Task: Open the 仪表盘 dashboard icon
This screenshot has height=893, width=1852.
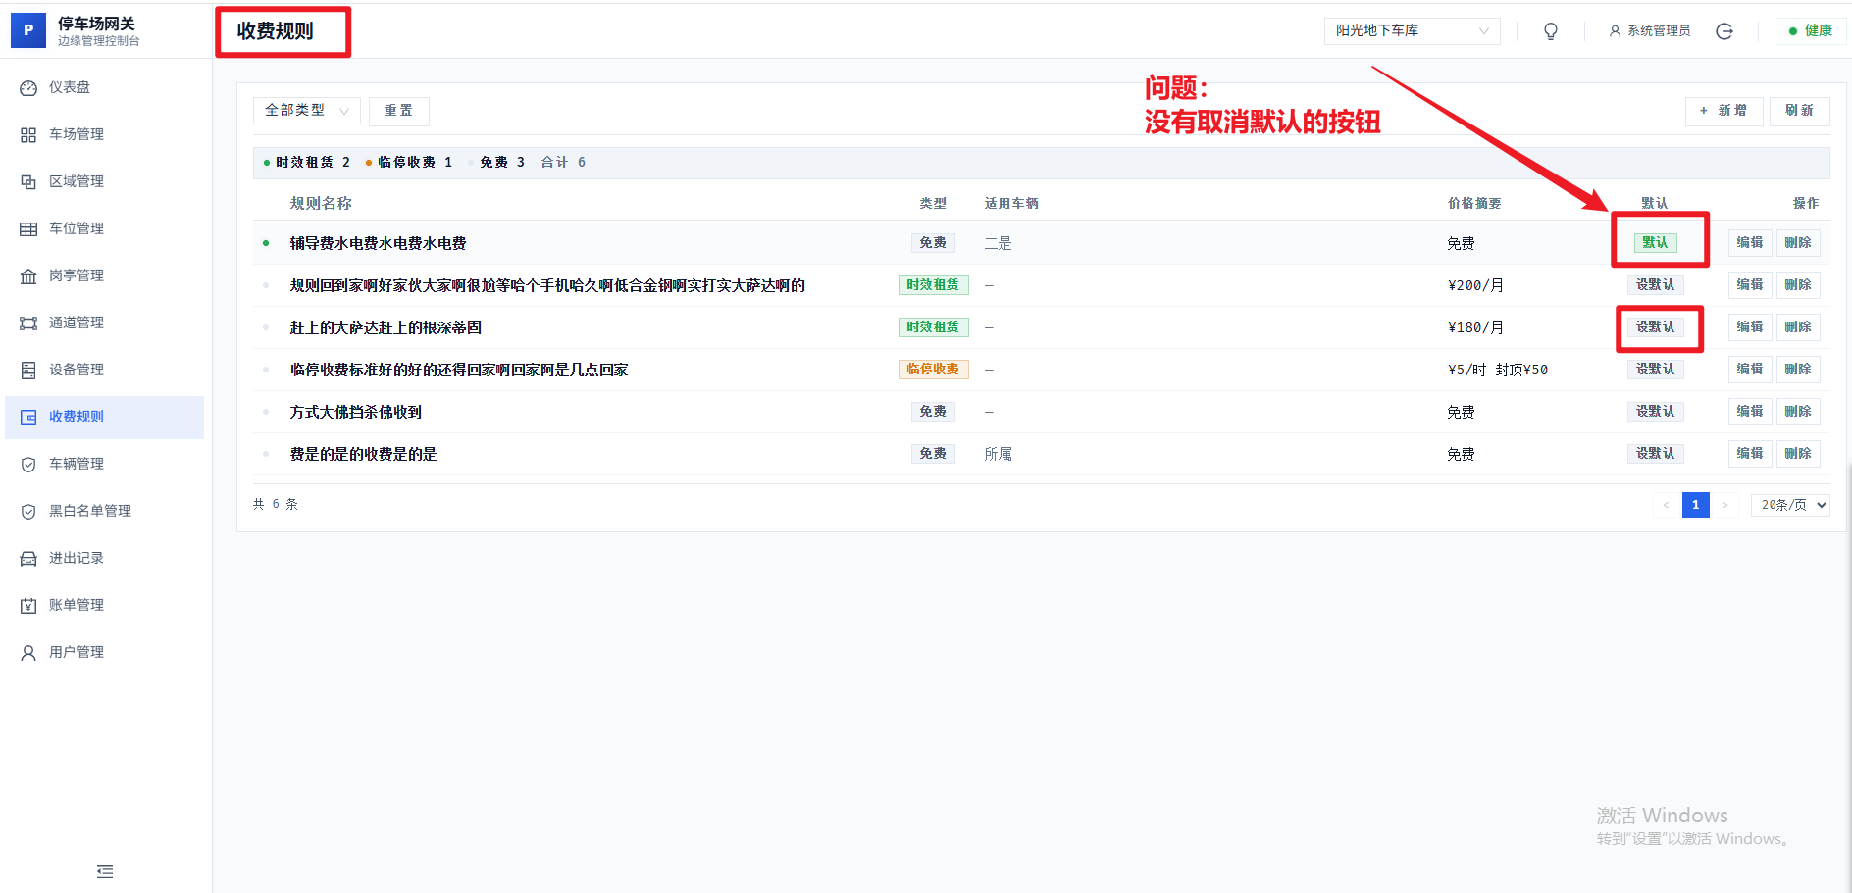Action: tap(28, 87)
